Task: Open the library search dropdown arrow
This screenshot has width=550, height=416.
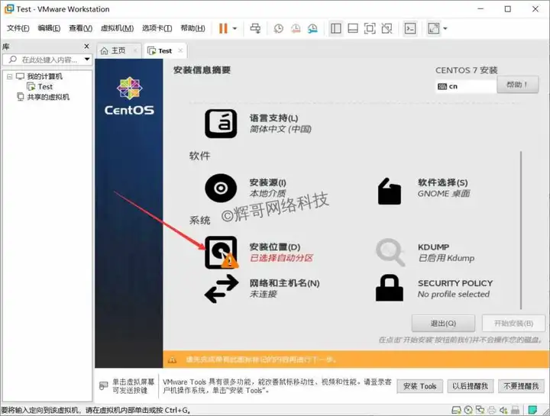Action: 87,60
